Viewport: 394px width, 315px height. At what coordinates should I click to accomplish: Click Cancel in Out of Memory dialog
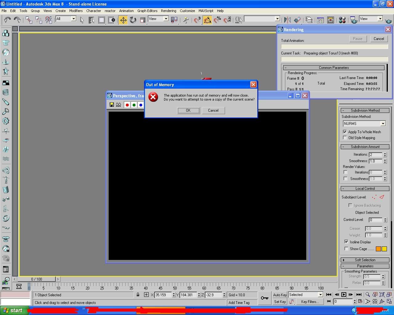213,110
